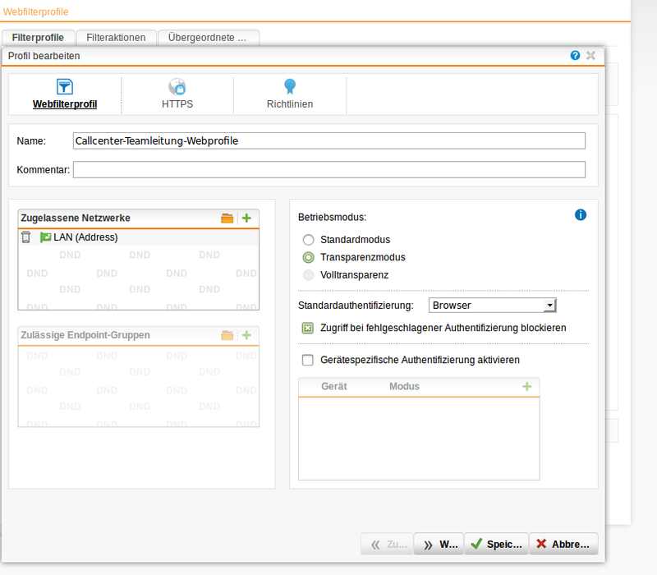Add a network with the green plus icon
The height and width of the screenshot is (575, 657).
point(246,218)
